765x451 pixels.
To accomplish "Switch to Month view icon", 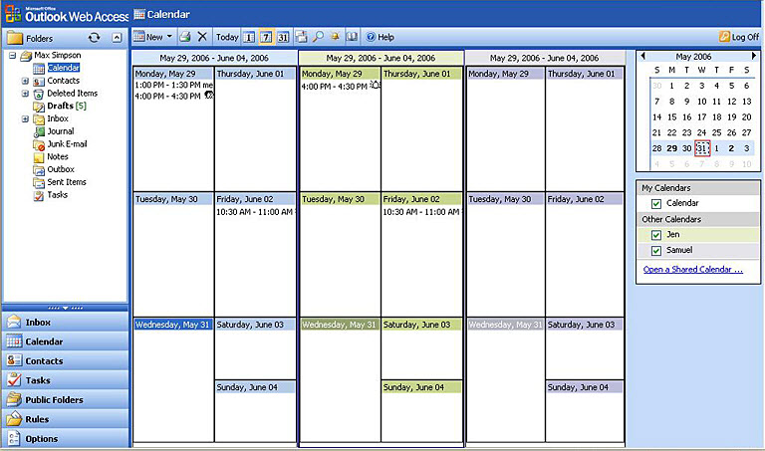I will coord(283,37).
